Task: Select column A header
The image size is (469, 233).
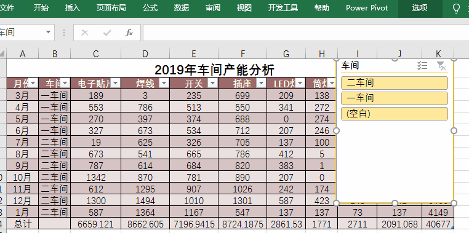Action: [22, 53]
